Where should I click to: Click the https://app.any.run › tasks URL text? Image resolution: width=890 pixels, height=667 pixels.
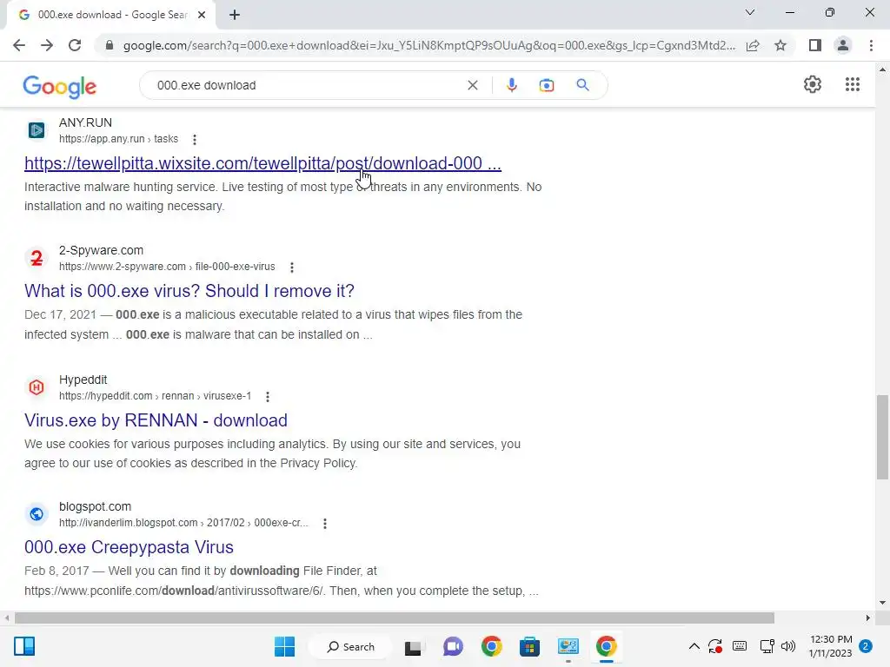point(118,139)
